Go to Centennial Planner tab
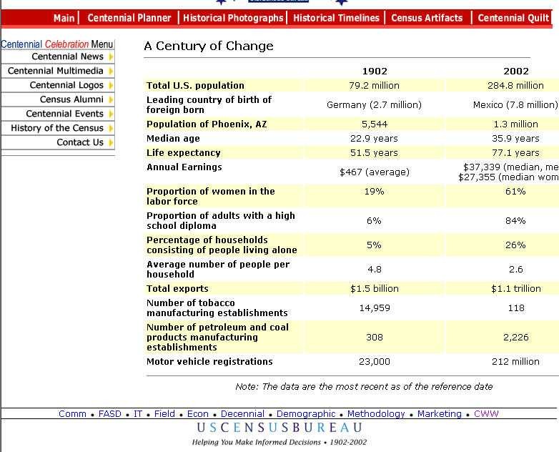The height and width of the screenshot is (452, 559). (x=129, y=18)
